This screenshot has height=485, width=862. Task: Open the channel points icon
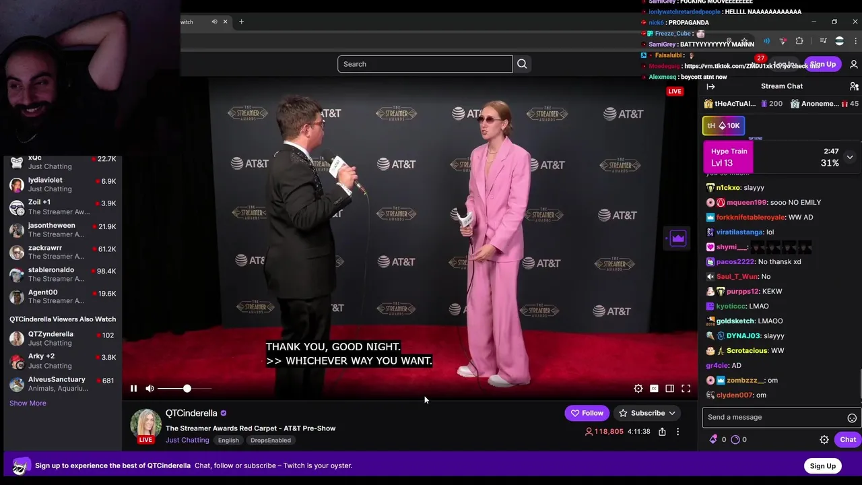[735, 439]
